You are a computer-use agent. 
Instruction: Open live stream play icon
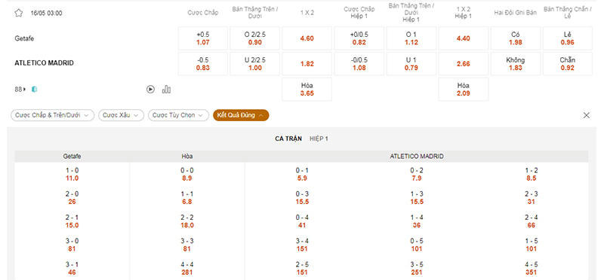coord(150,90)
